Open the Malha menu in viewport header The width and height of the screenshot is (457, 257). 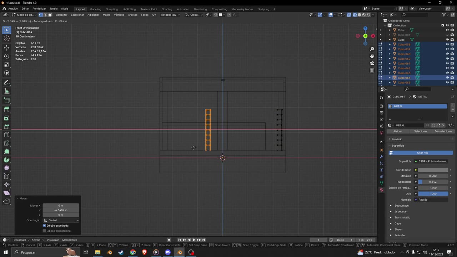[x=106, y=15]
